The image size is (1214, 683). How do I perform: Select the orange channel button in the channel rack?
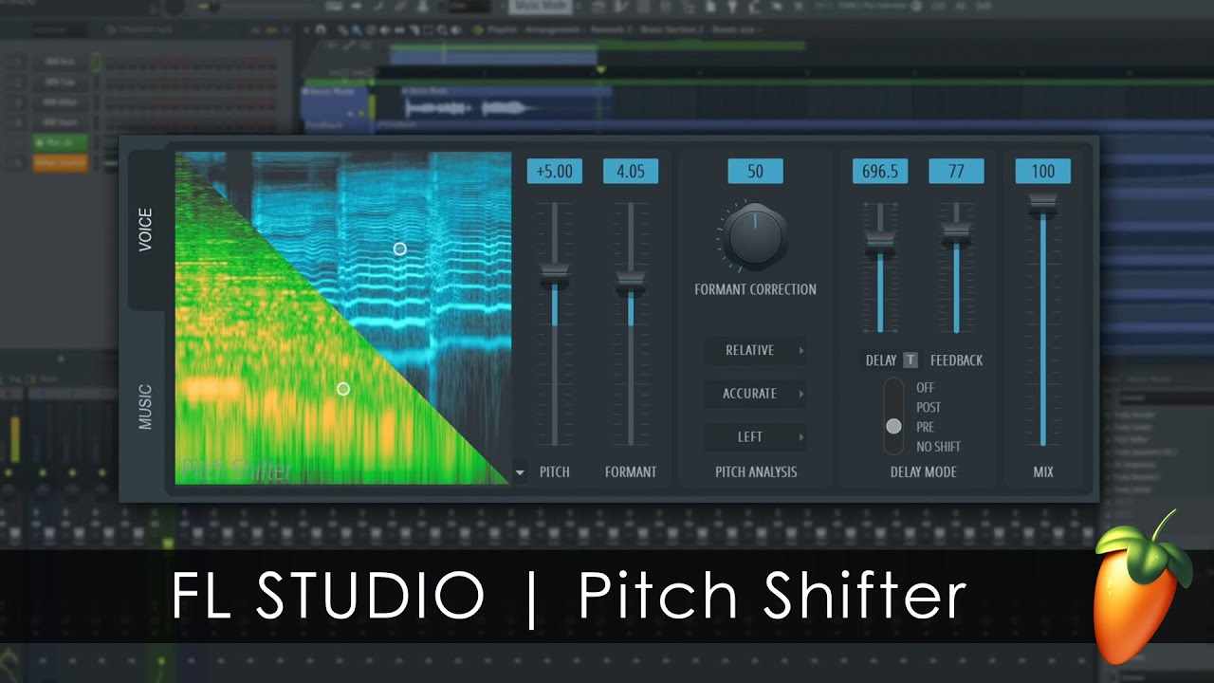(x=61, y=163)
